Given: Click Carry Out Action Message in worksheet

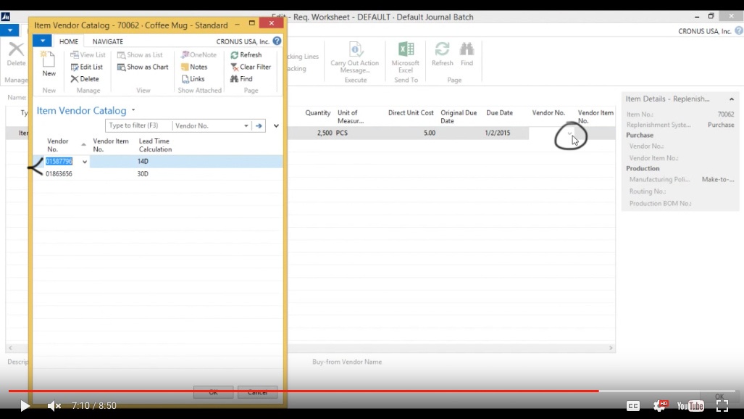Looking at the screenshot, I should (355, 57).
